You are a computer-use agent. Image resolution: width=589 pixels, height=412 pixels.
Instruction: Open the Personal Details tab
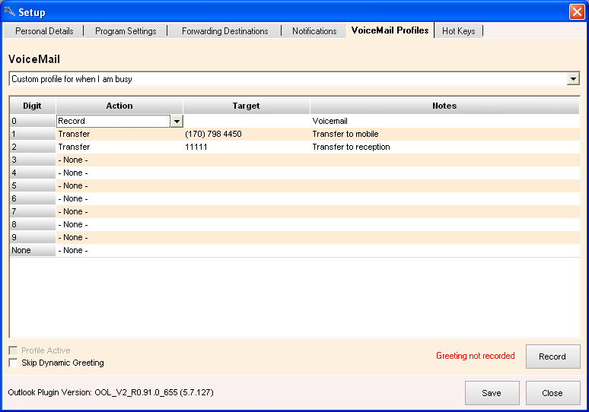[x=44, y=30]
